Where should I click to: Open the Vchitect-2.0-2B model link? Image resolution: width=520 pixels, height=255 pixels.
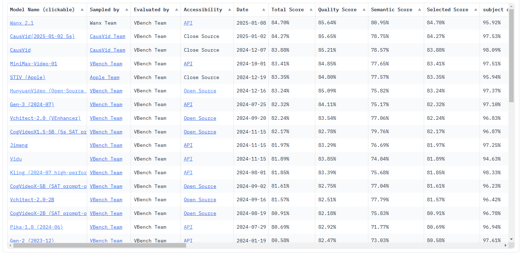(32, 200)
